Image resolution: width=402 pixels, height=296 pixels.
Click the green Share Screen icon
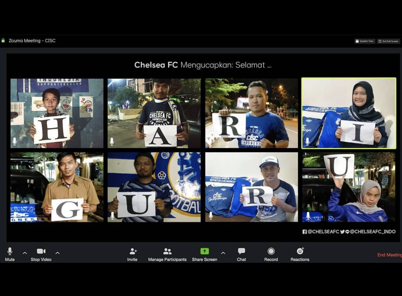pos(204,251)
